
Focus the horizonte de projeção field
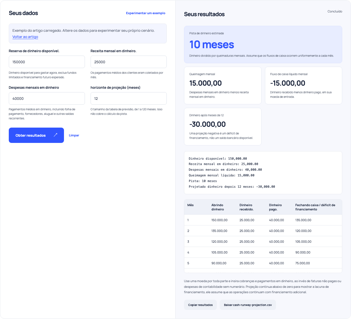coord(129,98)
